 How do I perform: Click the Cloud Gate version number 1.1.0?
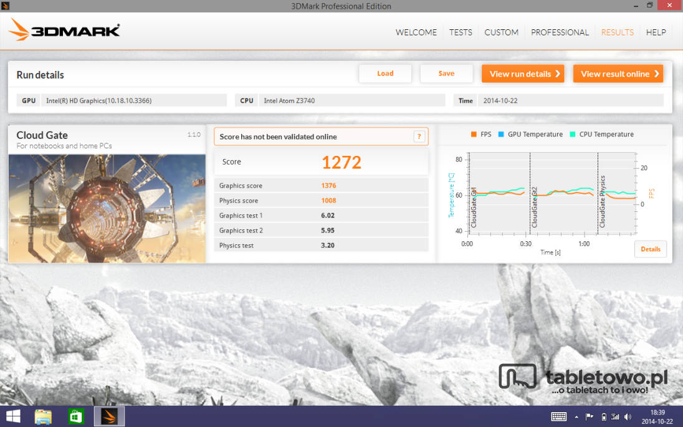[194, 135]
